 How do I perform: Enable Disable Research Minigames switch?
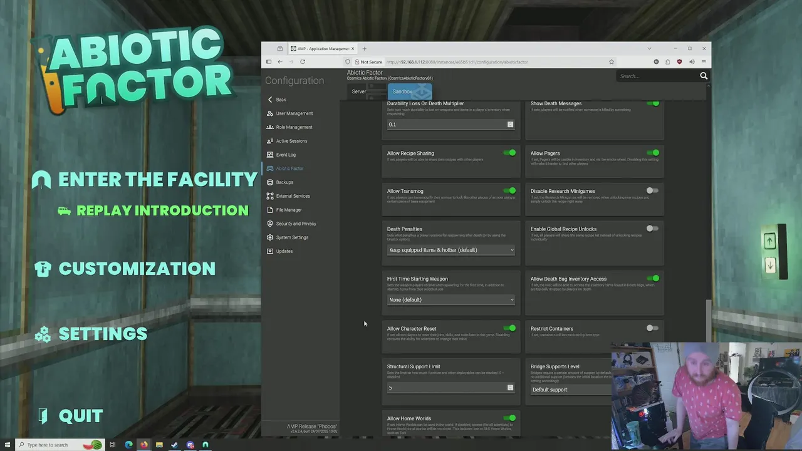[653, 191]
